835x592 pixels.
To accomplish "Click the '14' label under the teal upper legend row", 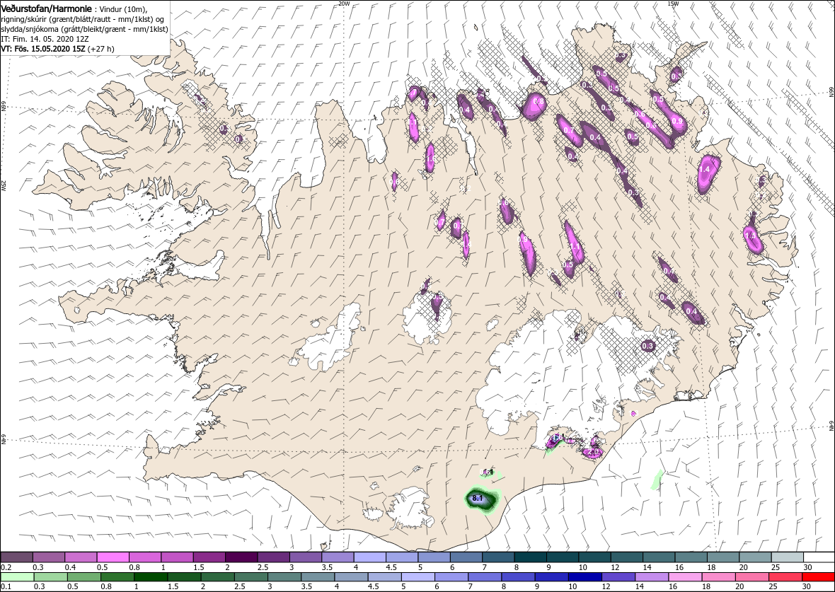I will 647,567.
